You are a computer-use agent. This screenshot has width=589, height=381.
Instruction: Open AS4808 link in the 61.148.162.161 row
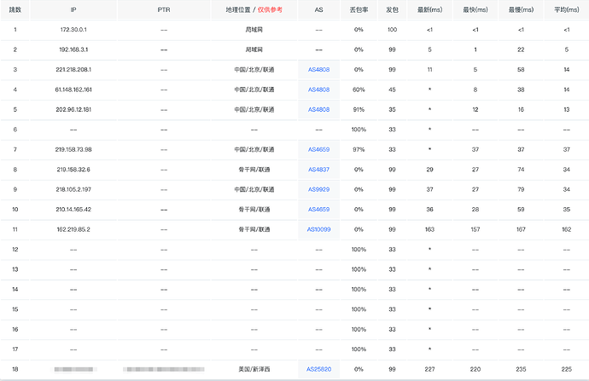coord(318,89)
